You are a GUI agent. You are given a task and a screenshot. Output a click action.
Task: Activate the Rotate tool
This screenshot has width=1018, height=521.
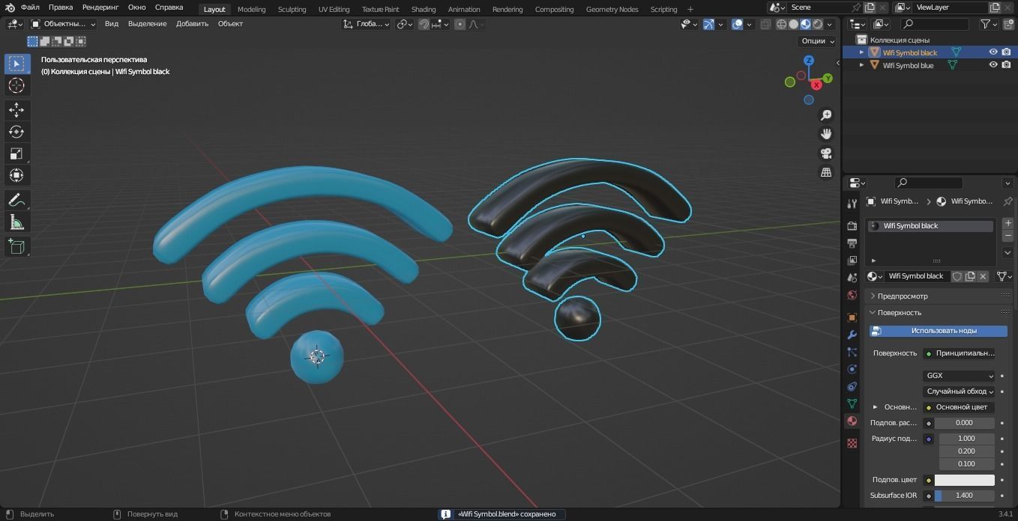[x=16, y=132]
